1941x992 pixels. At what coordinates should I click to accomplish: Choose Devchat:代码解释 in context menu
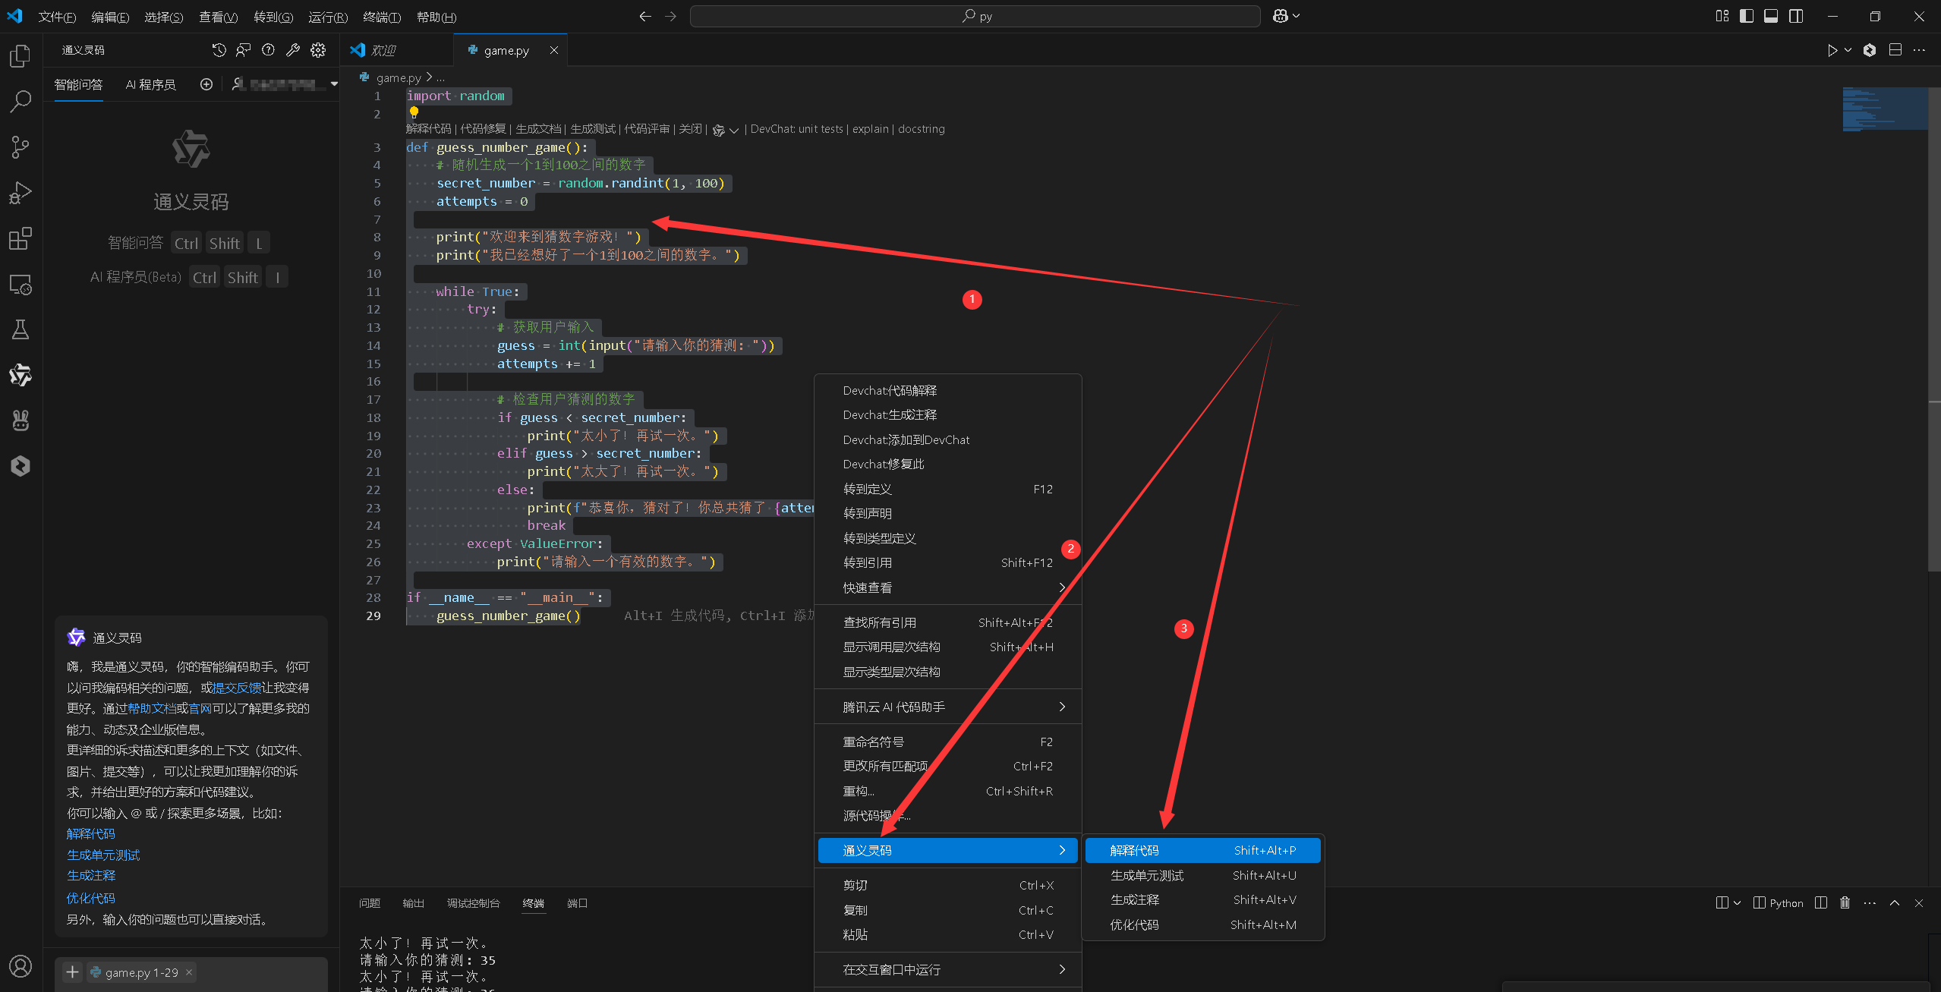(x=948, y=390)
